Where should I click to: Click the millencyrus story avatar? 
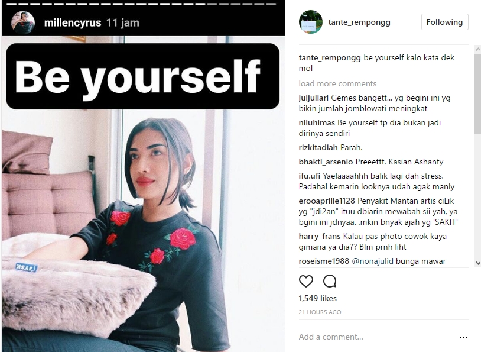pos(23,22)
